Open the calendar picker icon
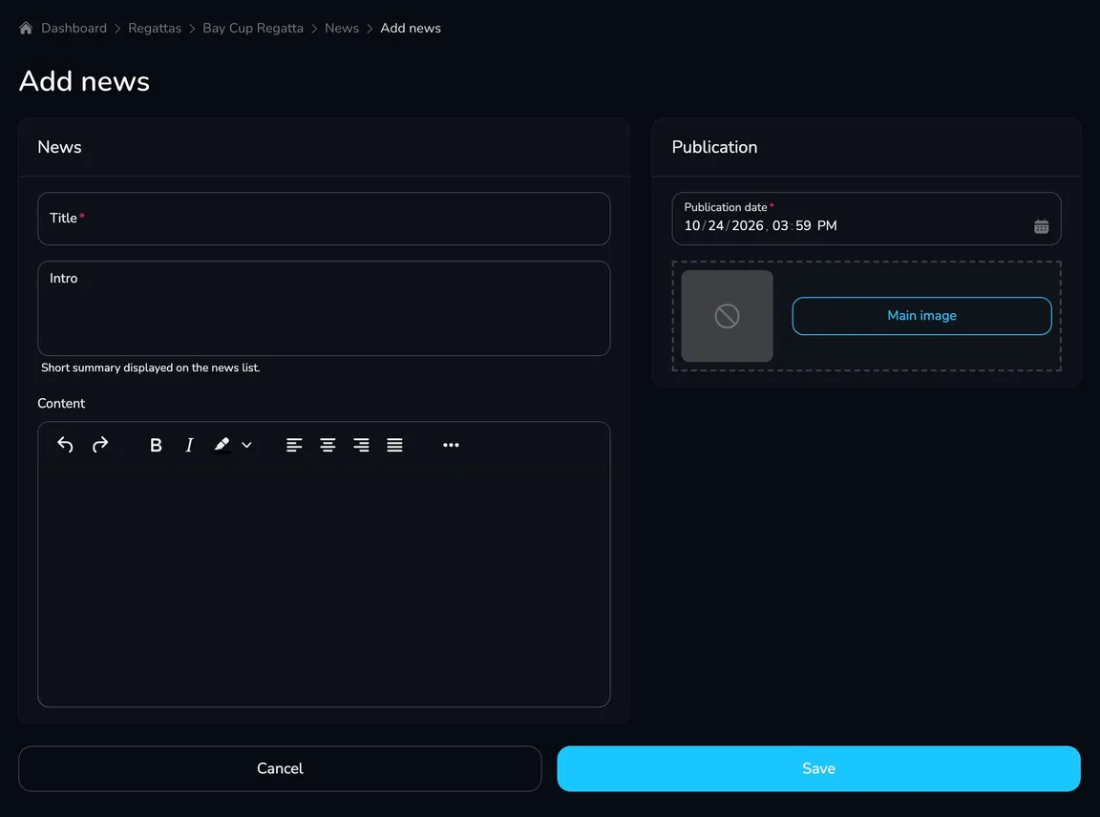 tap(1041, 226)
